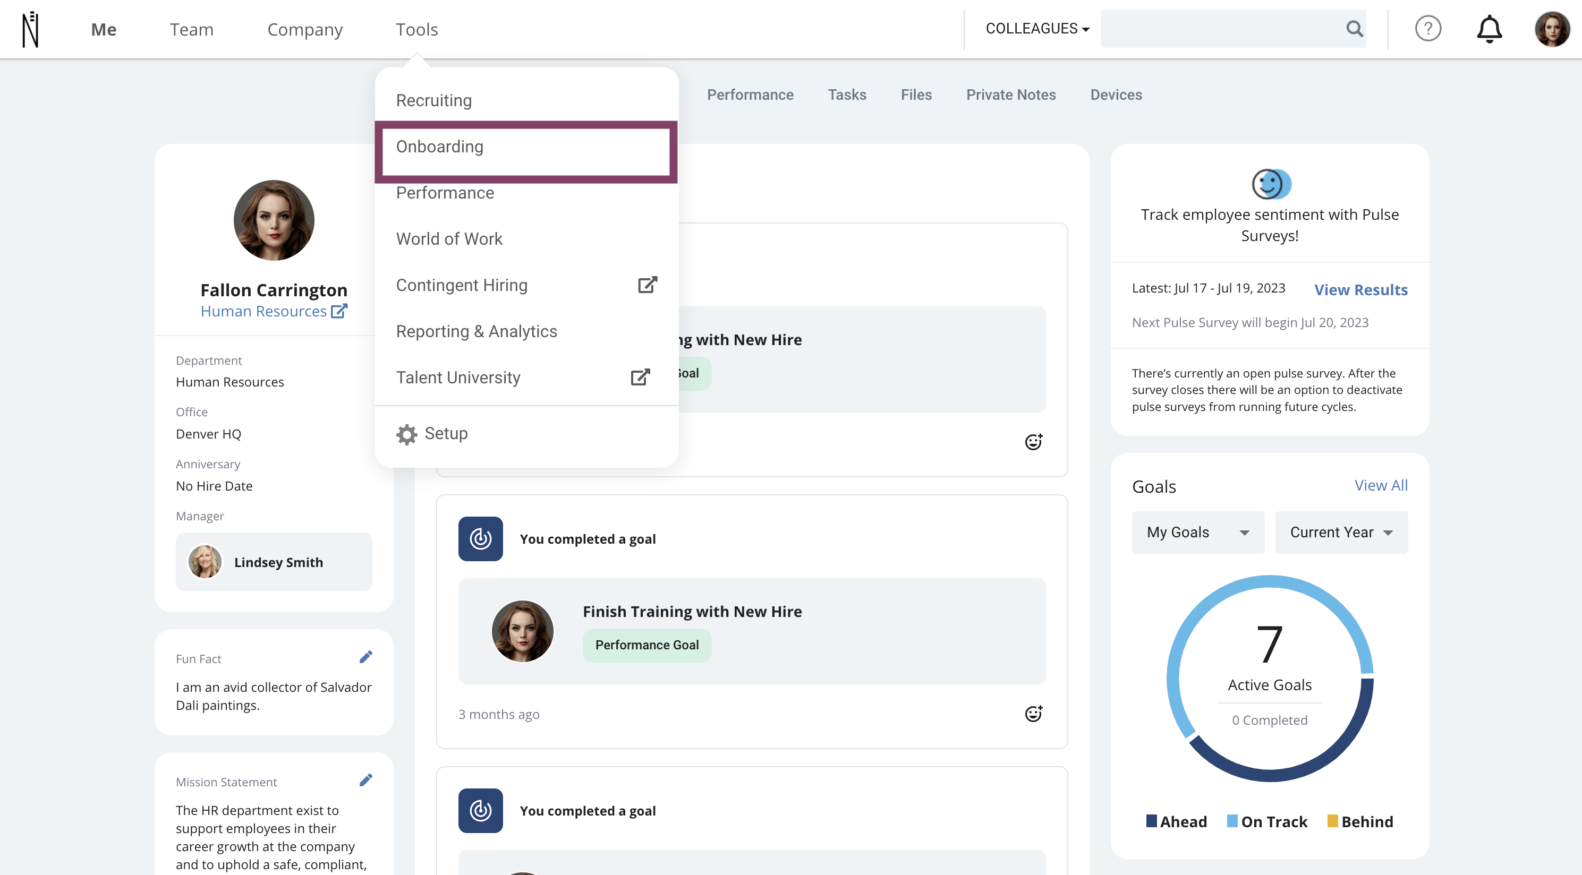Open the Team menu
This screenshot has width=1582, height=875.
click(192, 29)
